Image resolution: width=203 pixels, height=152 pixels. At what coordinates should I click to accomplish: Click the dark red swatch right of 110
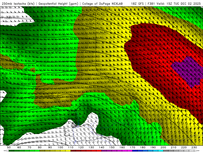pos(73,151)
